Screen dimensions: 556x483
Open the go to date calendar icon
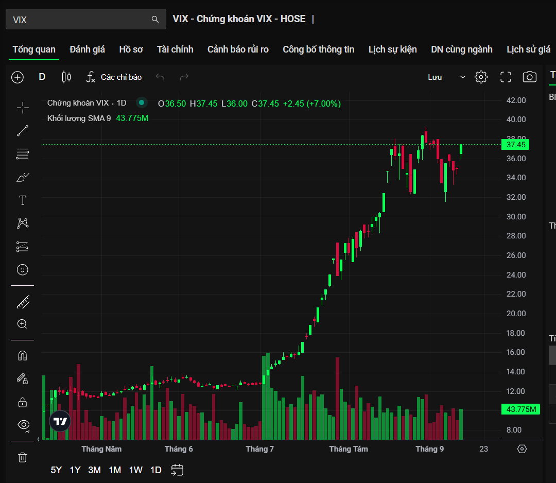click(177, 470)
